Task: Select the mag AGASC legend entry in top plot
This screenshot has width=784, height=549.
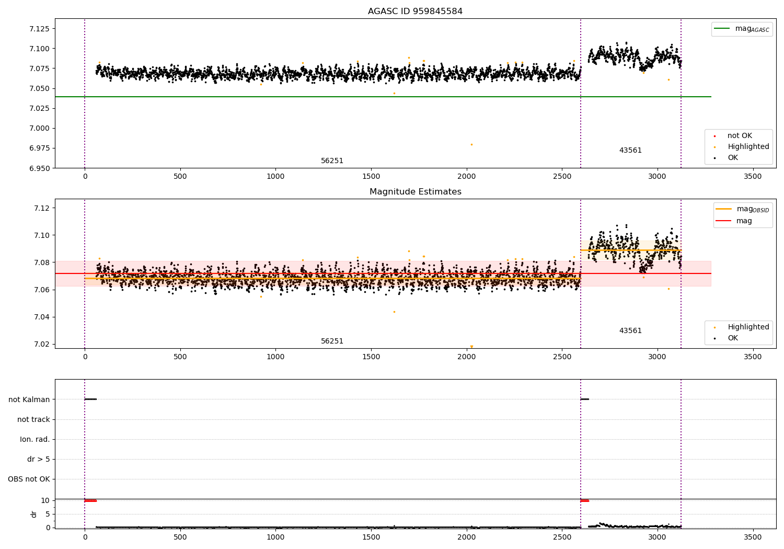Action: pos(742,29)
